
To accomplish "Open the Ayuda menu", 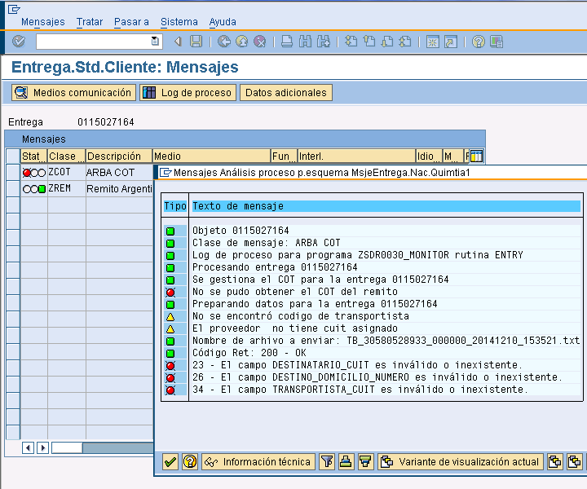I will 223,22.
